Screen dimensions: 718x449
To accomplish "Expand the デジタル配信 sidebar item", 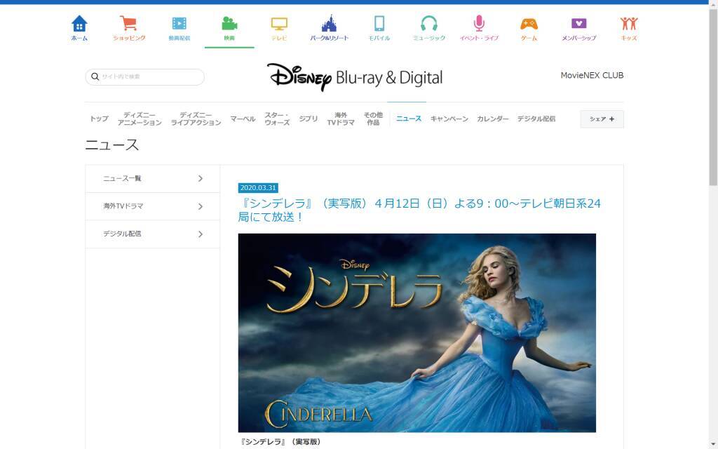I will (152, 234).
